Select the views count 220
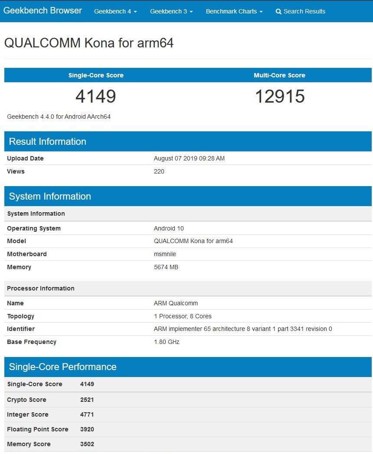Screen dimensions: 373x454 click(x=159, y=171)
